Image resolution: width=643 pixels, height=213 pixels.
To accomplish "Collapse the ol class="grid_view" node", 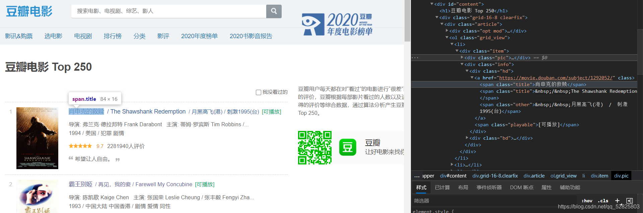I will pyautogui.click(x=447, y=38).
